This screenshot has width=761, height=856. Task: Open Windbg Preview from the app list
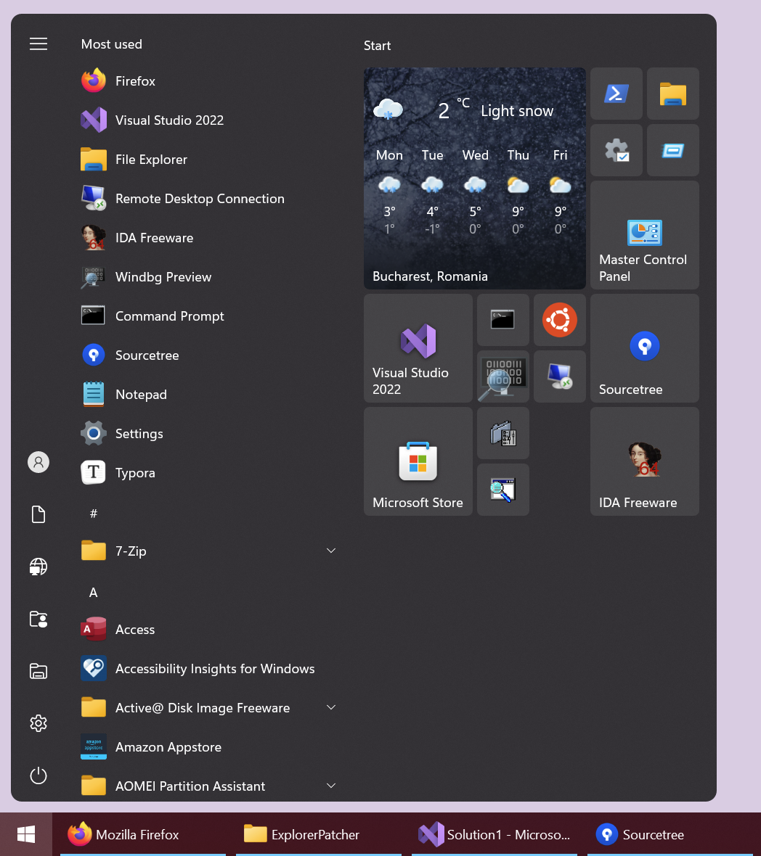coord(208,277)
